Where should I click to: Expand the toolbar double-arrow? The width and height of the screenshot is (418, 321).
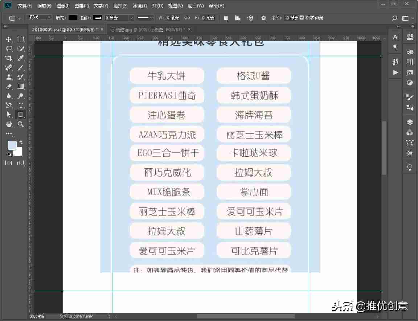click(5, 26)
